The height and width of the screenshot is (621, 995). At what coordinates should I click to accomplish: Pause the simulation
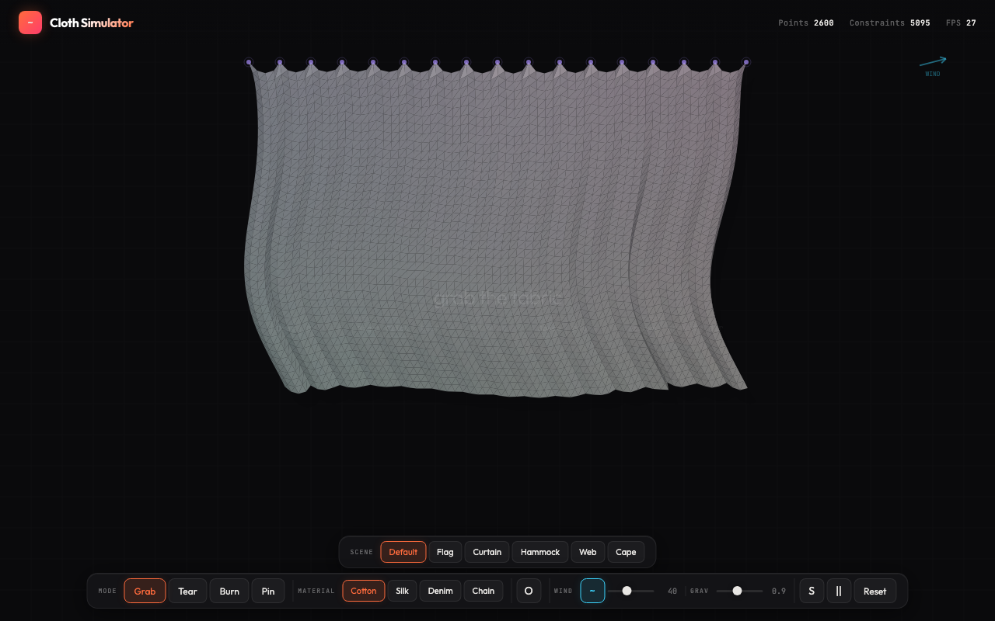839,591
